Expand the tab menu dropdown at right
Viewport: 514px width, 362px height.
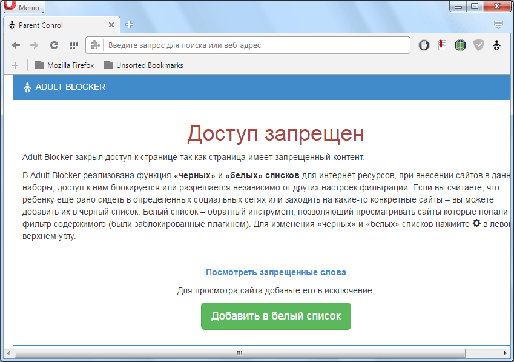498,25
